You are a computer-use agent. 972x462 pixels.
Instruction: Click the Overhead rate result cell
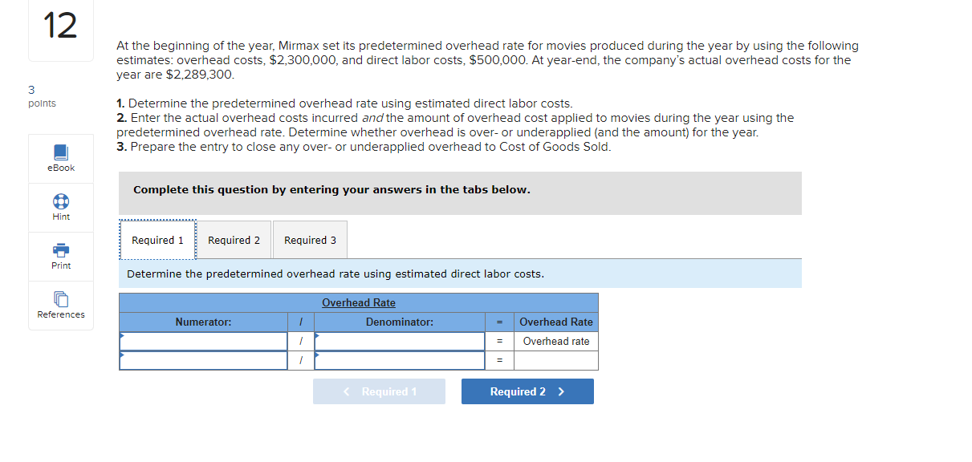[555, 340]
